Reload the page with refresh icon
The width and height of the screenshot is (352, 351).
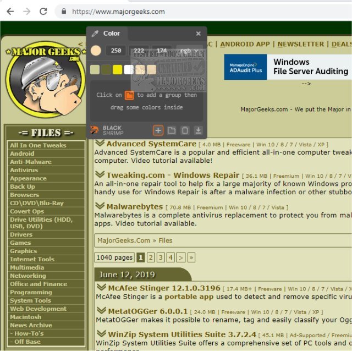point(43,11)
